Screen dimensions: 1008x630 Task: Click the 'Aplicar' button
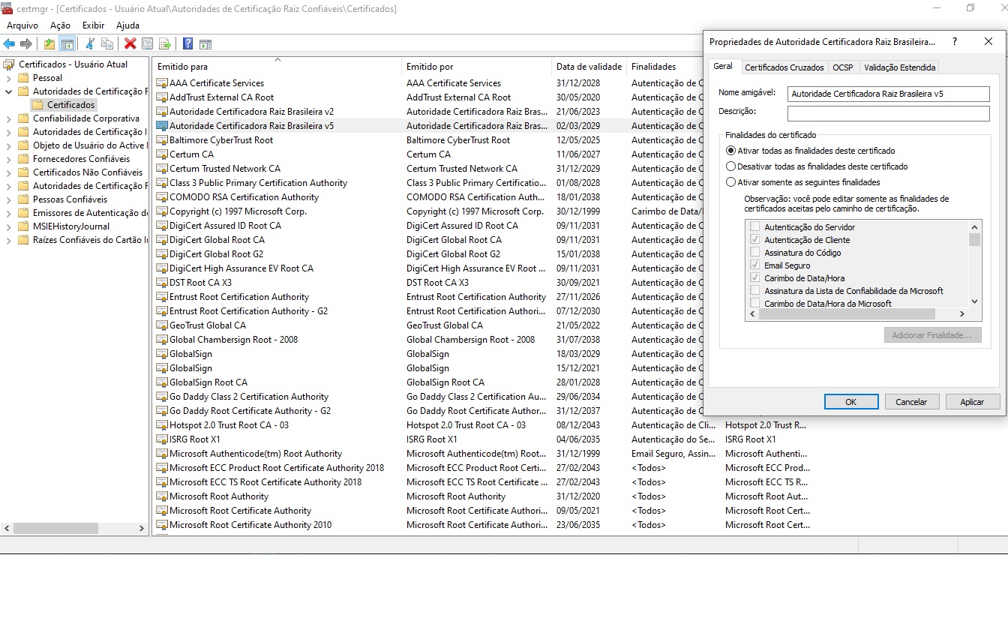click(973, 401)
